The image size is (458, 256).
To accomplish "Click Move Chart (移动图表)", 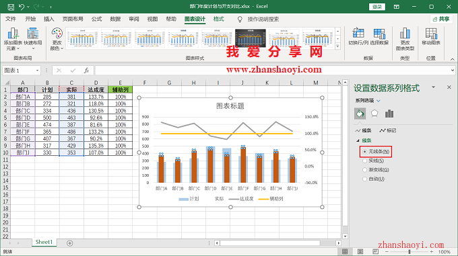I will [431, 37].
